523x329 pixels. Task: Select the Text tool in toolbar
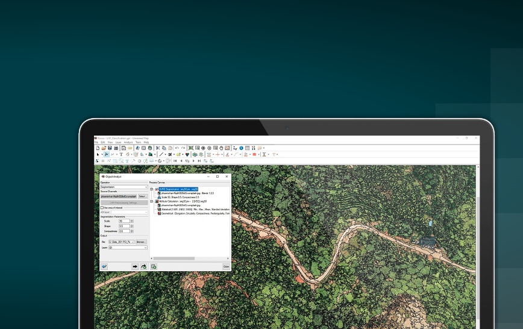[121, 154]
